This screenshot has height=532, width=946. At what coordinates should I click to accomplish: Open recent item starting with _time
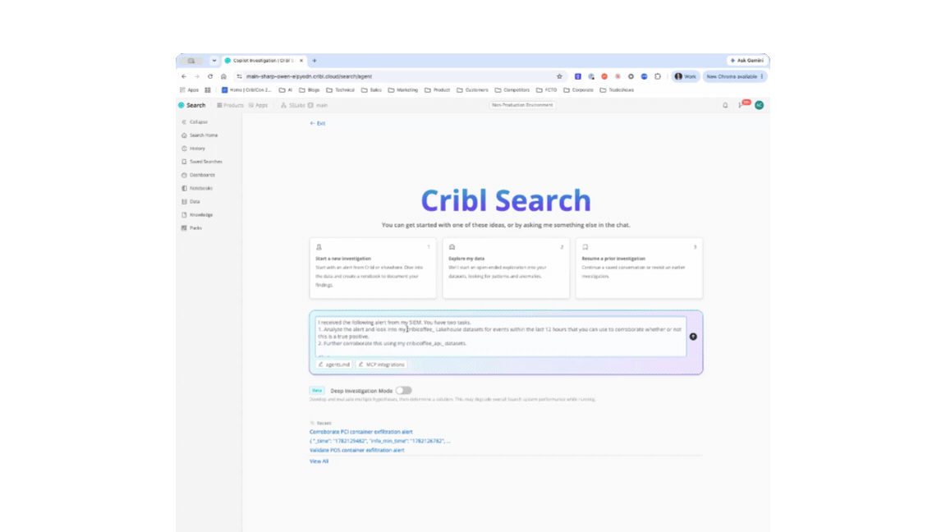tap(379, 441)
